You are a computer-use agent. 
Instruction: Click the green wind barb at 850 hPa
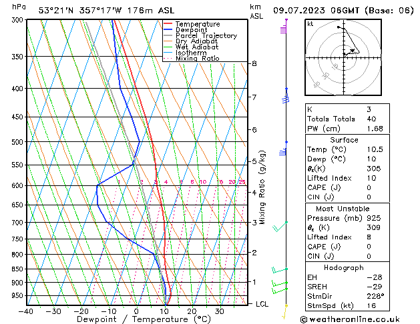point(280,270)
